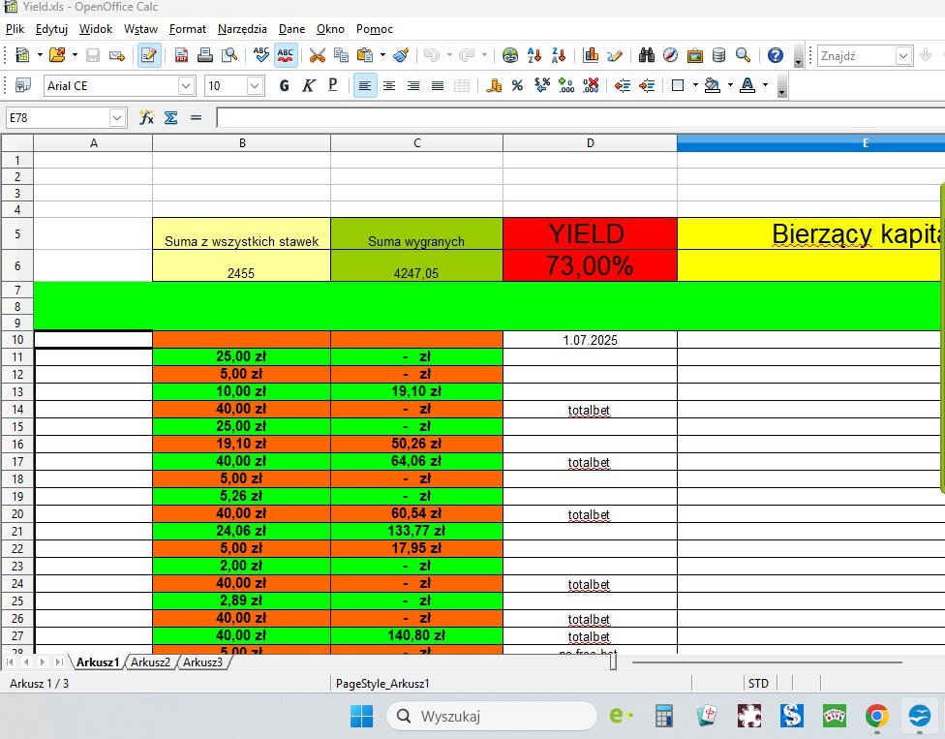Expand the font size dropdown
The height and width of the screenshot is (739, 945).
click(x=255, y=85)
